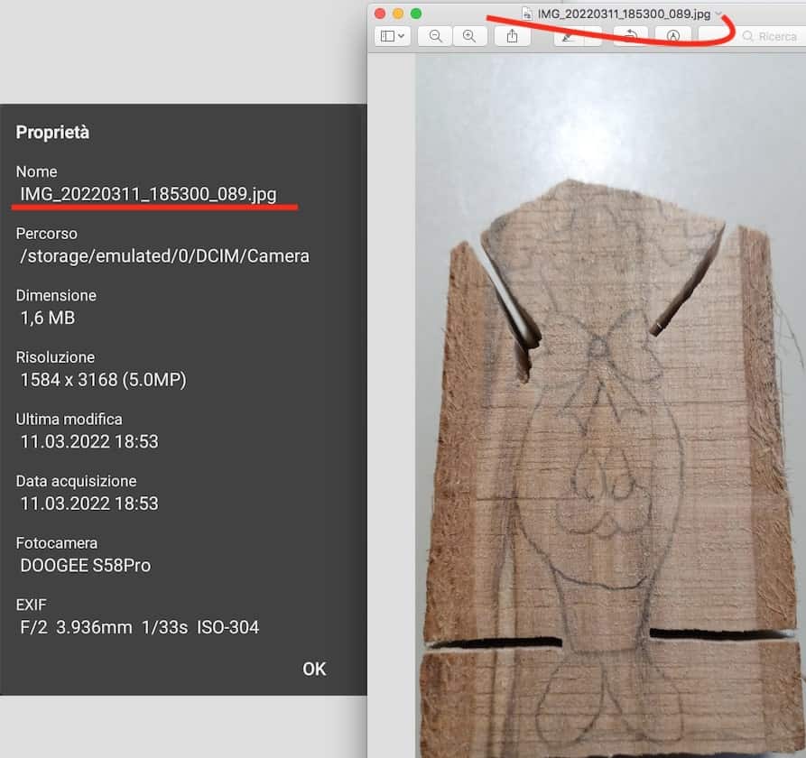This screenshot has height=758, width=806.
Task: Click the document icon in Preview title bar
Action: 527,14
